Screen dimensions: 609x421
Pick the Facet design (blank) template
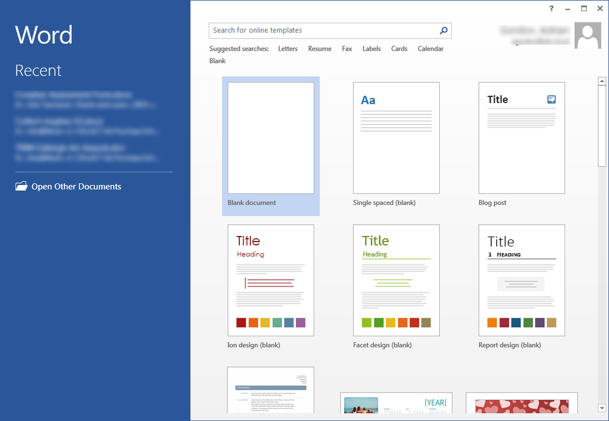click(x=396, y=287)
